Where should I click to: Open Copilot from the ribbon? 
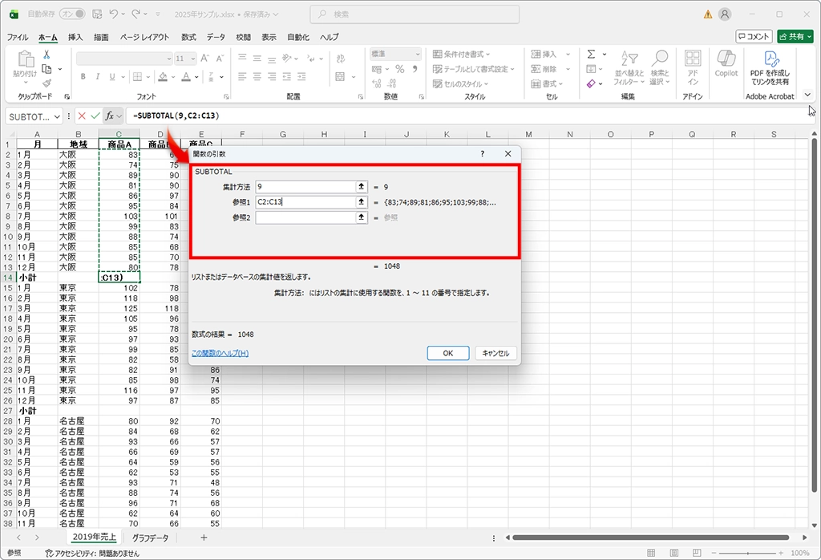pos(726,64)
